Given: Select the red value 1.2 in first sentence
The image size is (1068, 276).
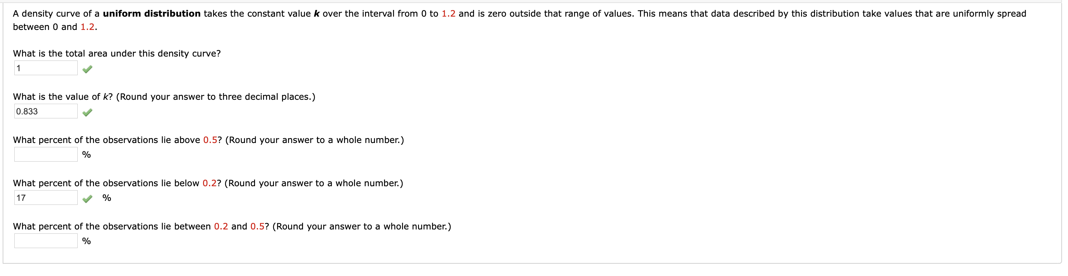Looking at the screenshot, I should (x=449, y=13).
